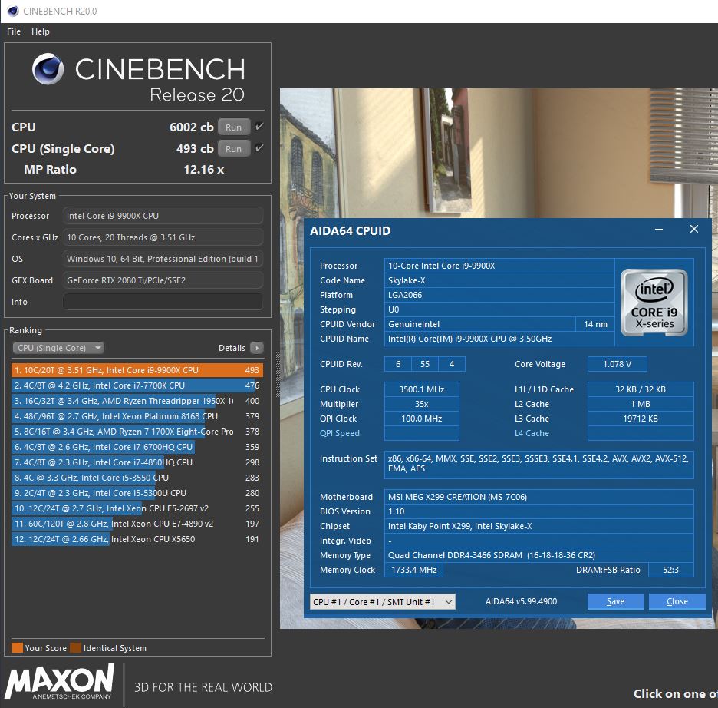Click the panel splitter handle beside the ranking list

(x=276, y=376)
